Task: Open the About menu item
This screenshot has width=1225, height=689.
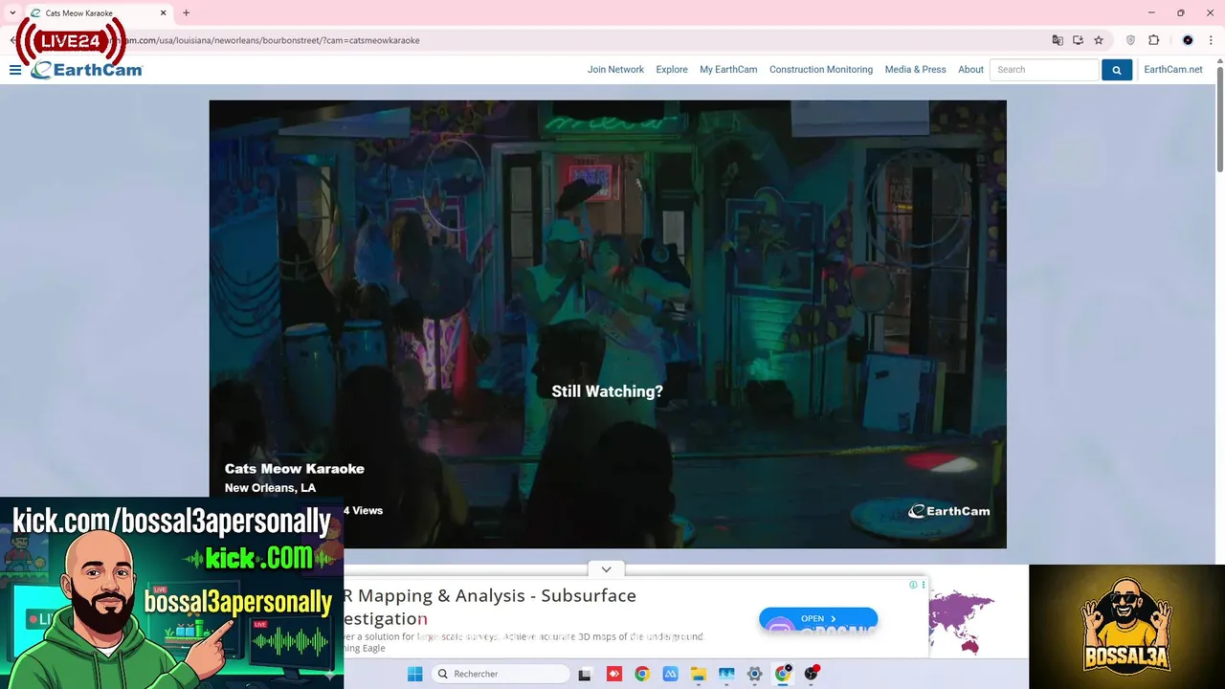Action: [970, 70]
